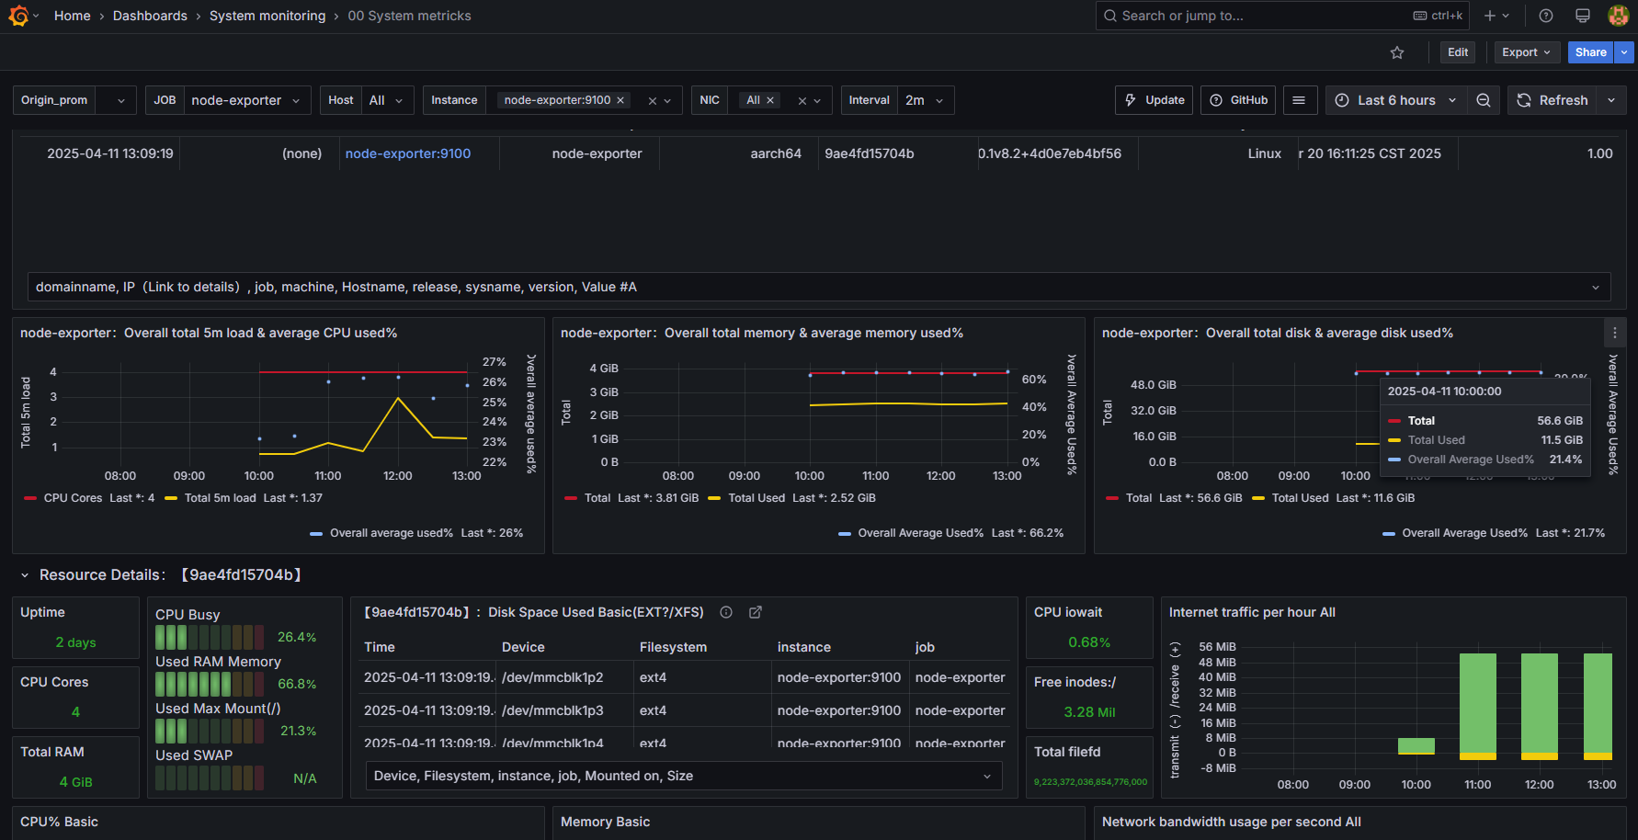Viewport: 1638px width, 840px height.
Task: Toggle Overall average used% legend in CPU panel
Action: (392, 532)
